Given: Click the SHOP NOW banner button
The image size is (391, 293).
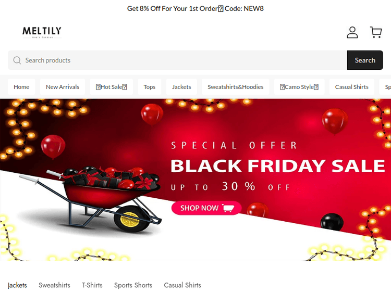Looking at the screenshot, I should tap(206, 208).
